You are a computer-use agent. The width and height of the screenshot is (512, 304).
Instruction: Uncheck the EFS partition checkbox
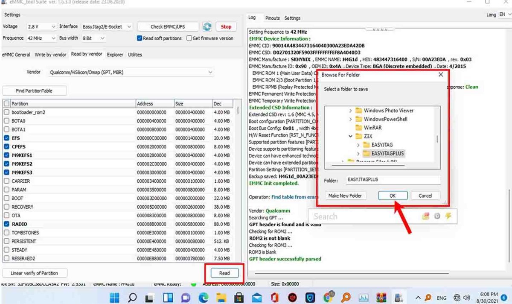[6, 138]
